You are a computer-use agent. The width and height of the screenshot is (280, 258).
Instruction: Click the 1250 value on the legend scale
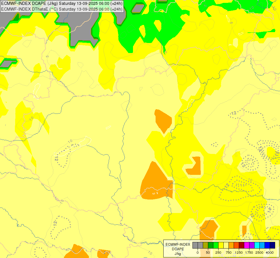[x=239, y=253]
